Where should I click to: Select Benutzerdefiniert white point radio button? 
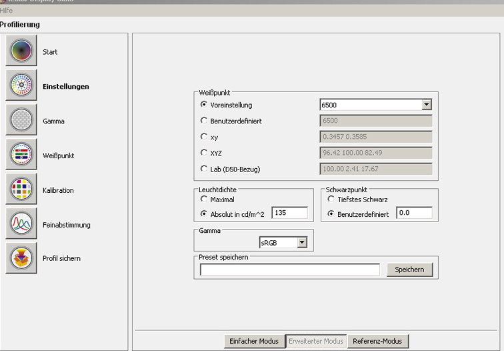tap(204, 121)
